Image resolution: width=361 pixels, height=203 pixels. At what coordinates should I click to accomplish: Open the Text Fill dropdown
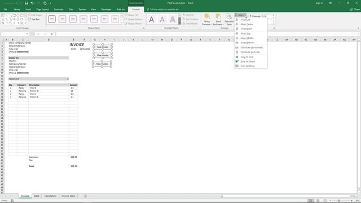pos(188,15)
